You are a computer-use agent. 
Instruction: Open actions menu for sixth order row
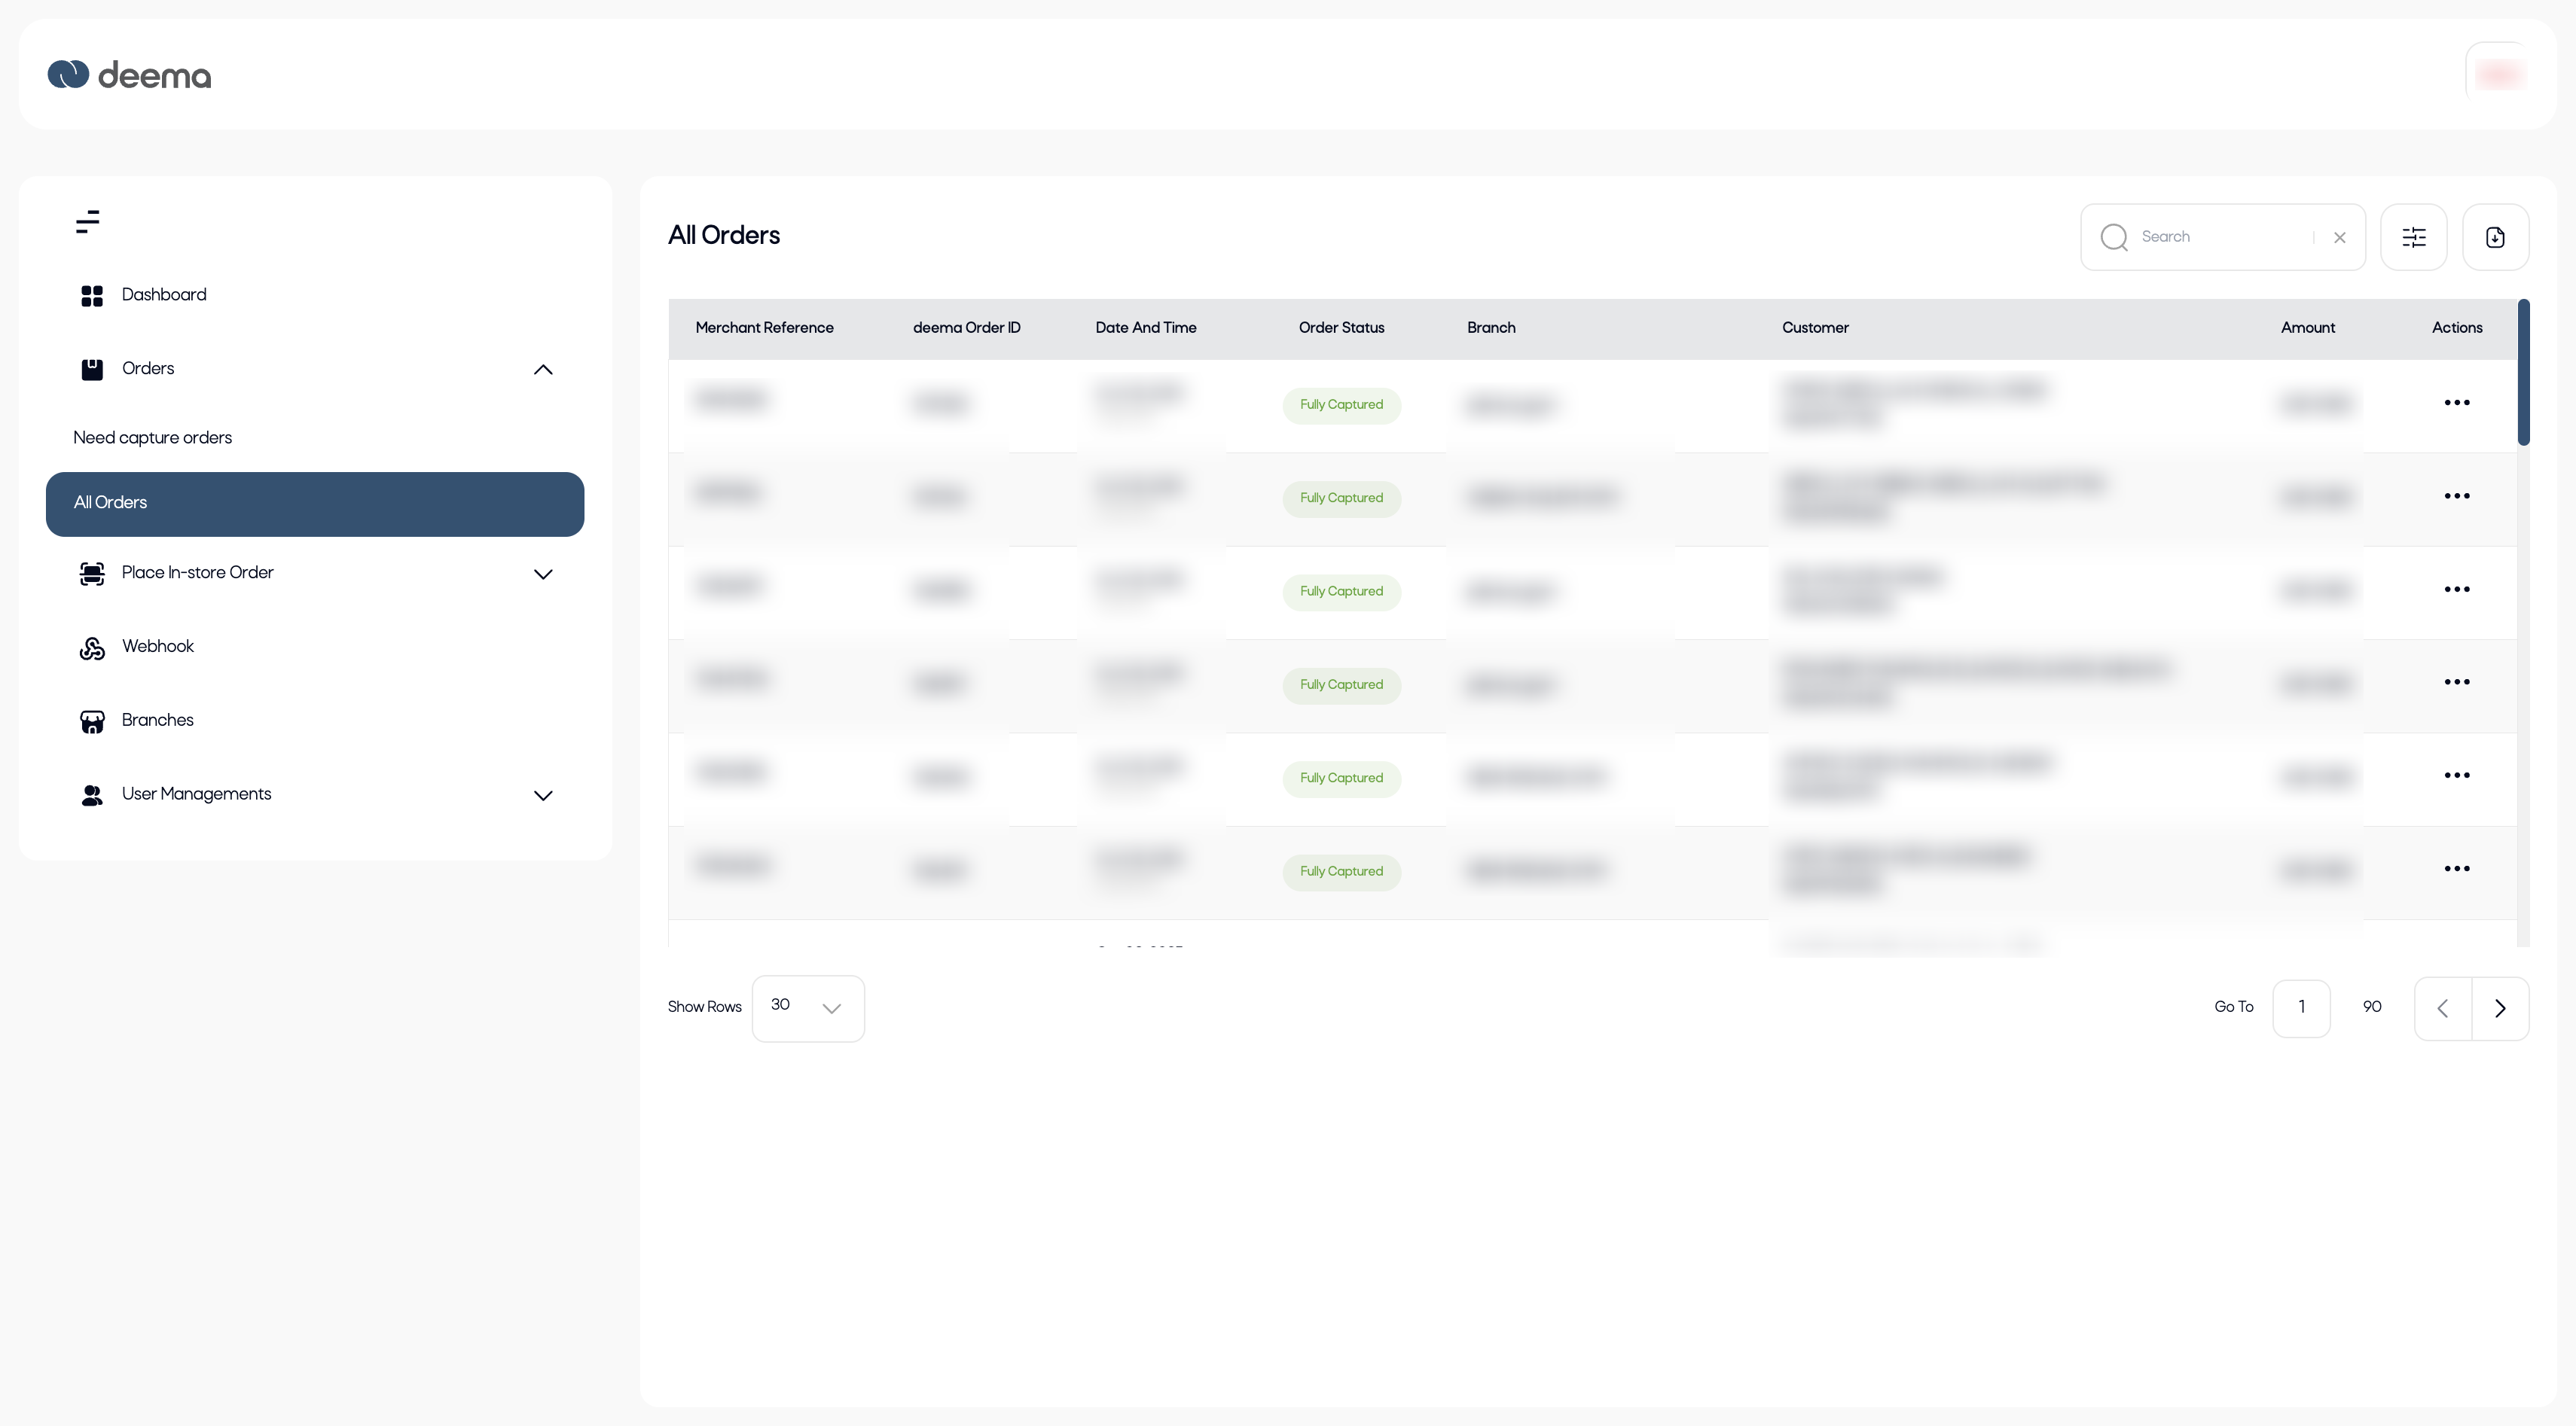click(x=2456, y=868)
